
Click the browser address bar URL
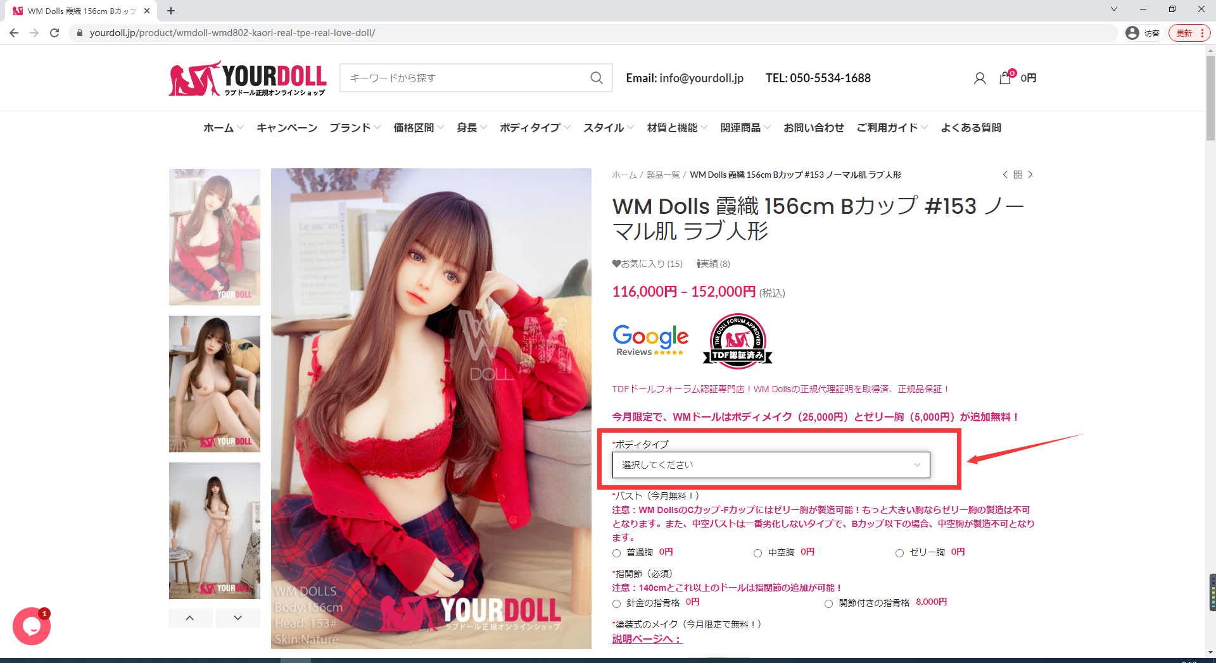pyautogui.click(x=232, y=33)
